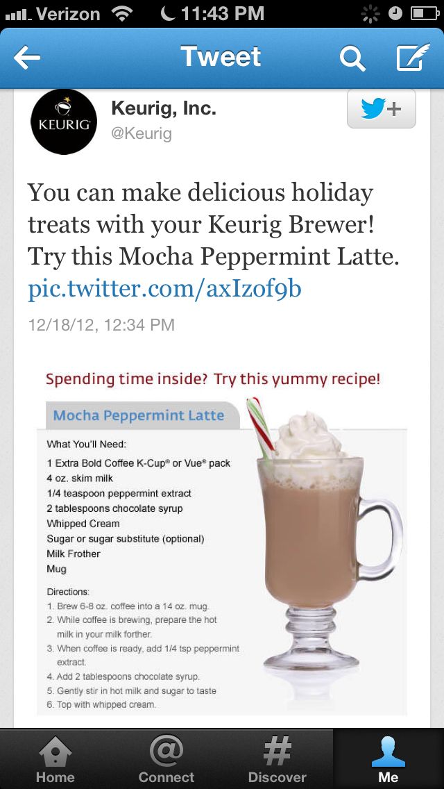
Task: Open search with magnifying glass icon
Action: (x=352, y=58)
